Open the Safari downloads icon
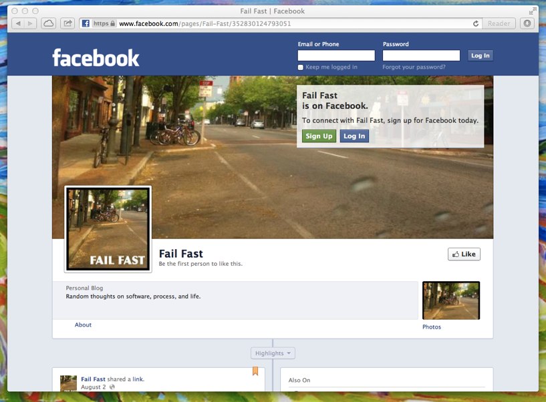 click(527, 23)
